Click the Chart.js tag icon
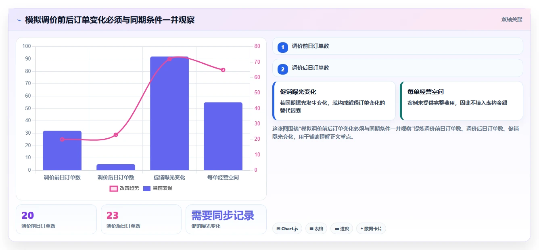This screenshot has width=539, height=250. (278, 229)
